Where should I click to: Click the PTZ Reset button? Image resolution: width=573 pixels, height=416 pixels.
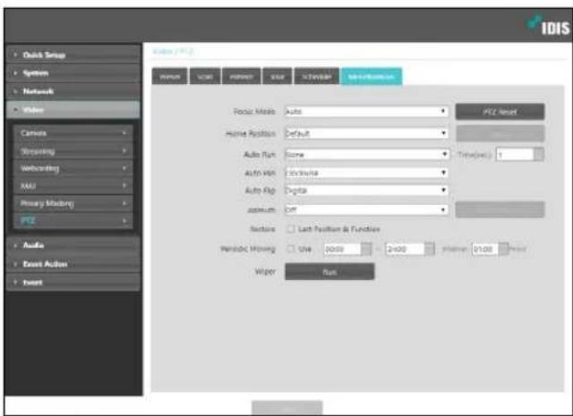point(500,112)
